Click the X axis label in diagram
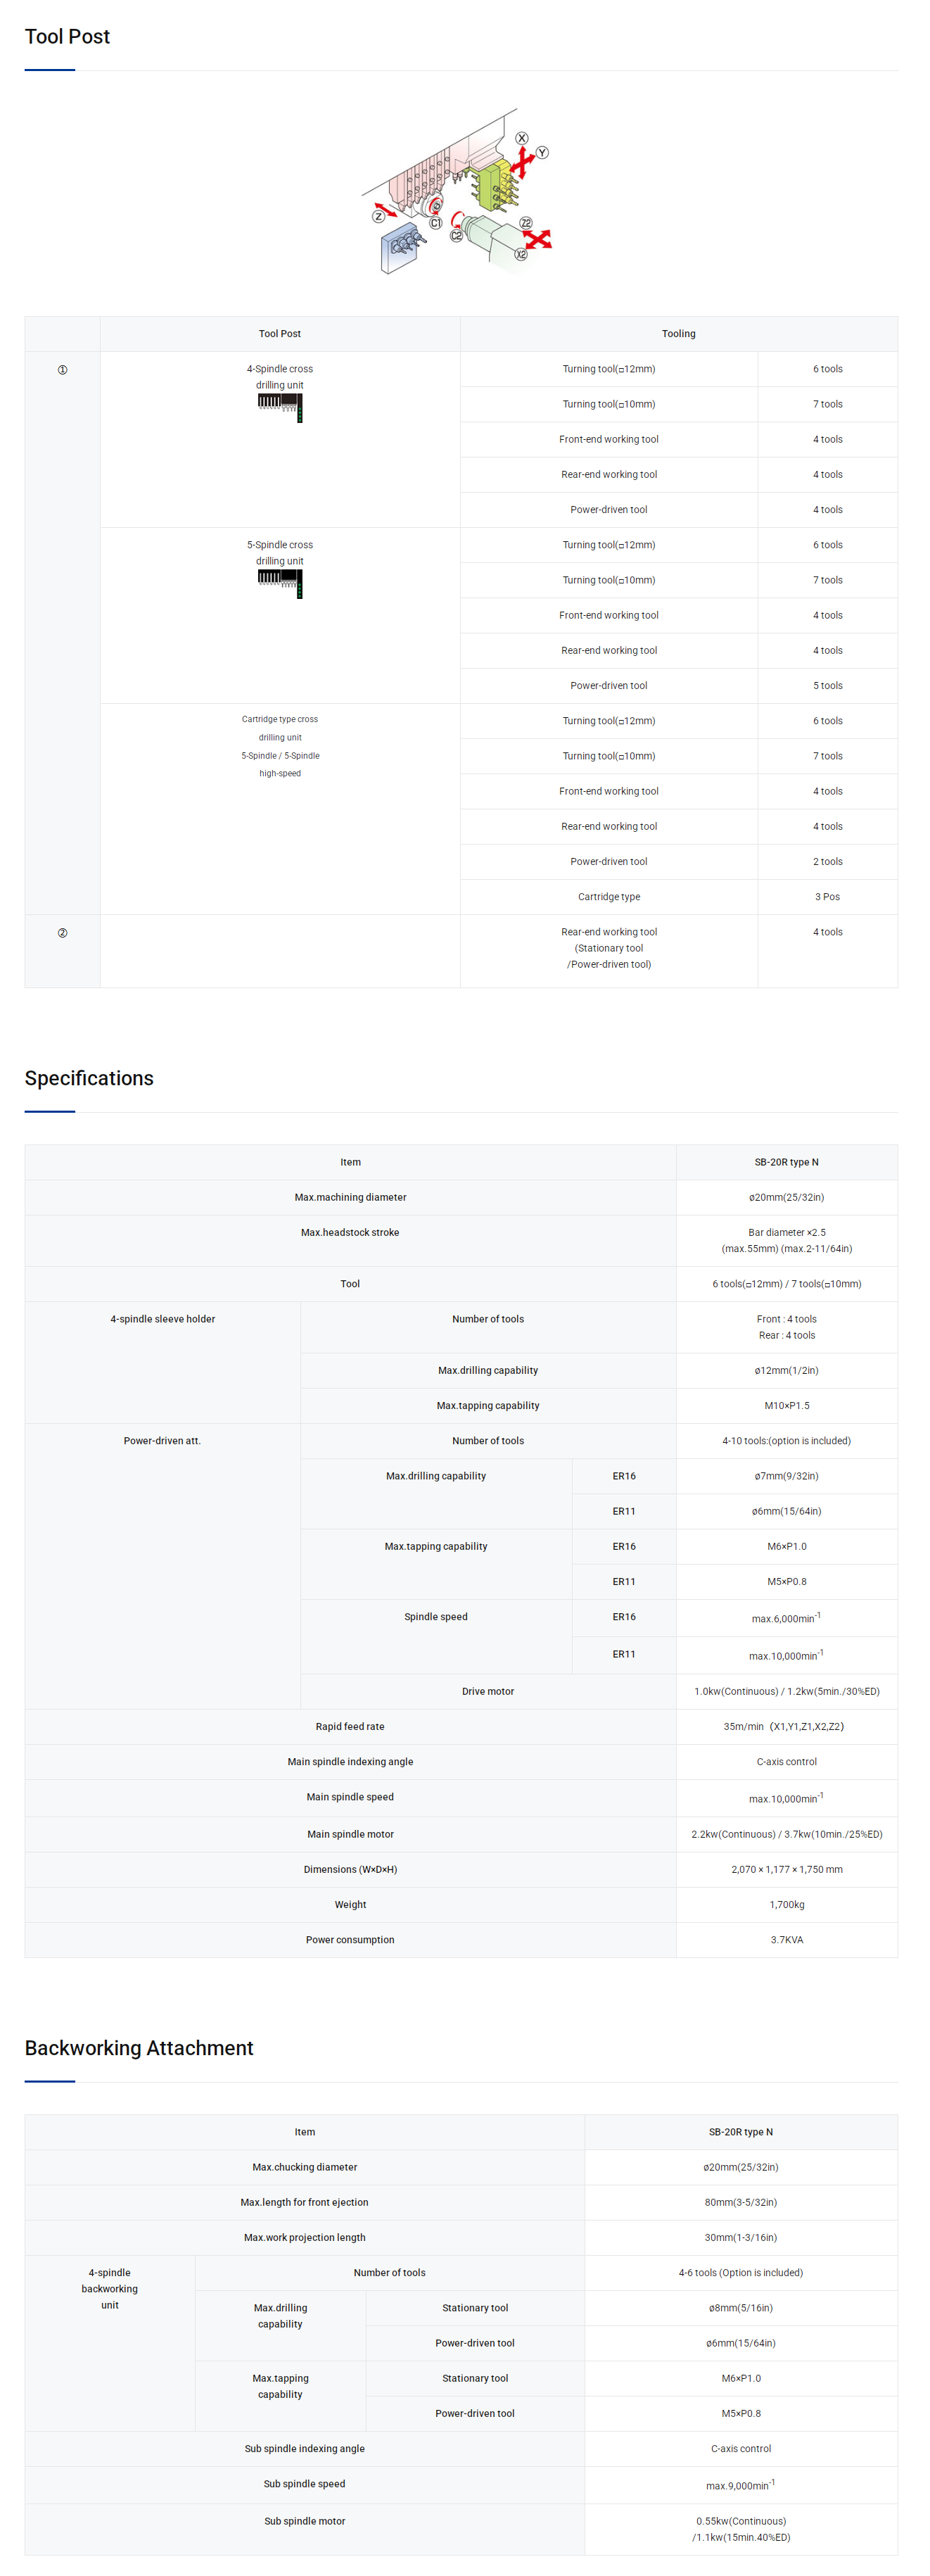 tap(522, 138)
